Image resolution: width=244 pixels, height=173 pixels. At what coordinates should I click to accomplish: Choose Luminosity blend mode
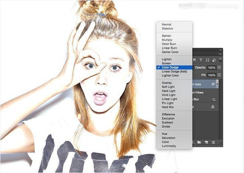coord(174,146)
